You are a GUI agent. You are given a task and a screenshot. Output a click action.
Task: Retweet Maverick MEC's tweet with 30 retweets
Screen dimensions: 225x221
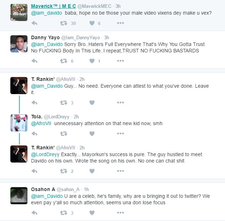(x=63, y=23)
